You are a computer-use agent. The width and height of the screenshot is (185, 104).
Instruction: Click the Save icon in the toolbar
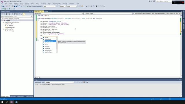click(x=15, y=6)
